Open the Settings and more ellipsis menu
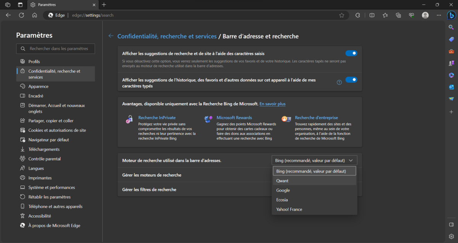 click(439, 15)
